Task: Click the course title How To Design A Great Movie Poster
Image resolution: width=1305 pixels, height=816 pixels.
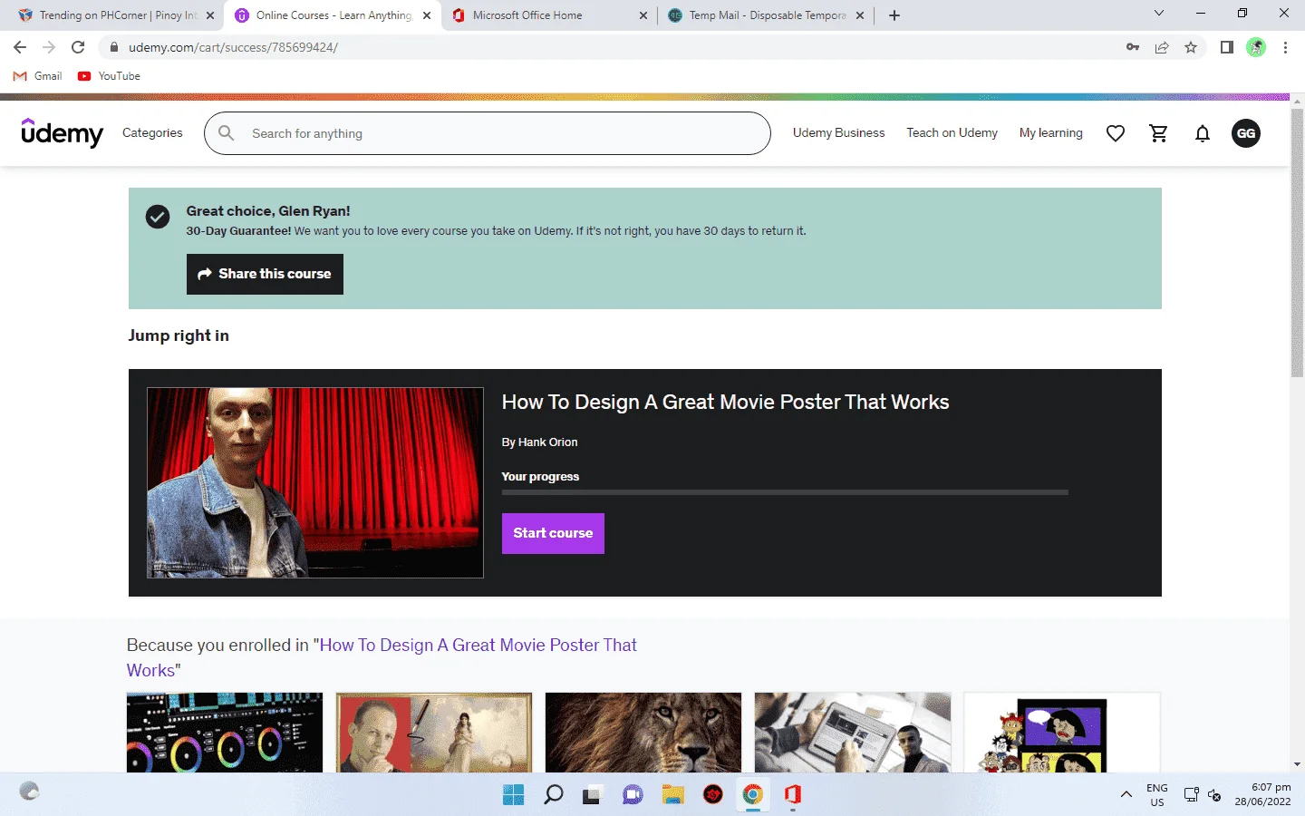Action: pos(725,402)
